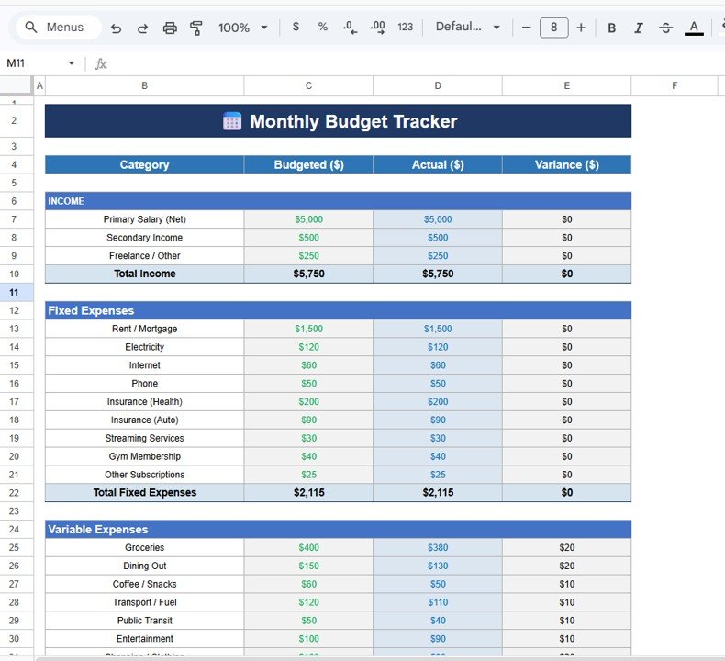Increase font size with plus

[x=581, y=28]
